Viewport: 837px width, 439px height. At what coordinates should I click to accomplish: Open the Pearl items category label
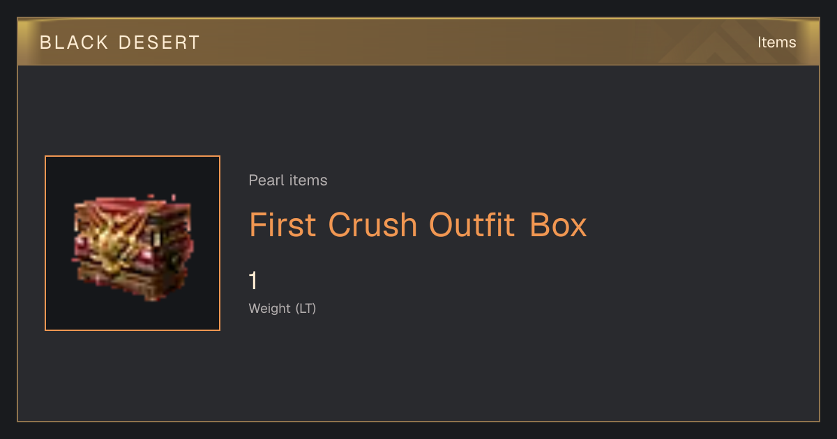click(x=288, y=180)
